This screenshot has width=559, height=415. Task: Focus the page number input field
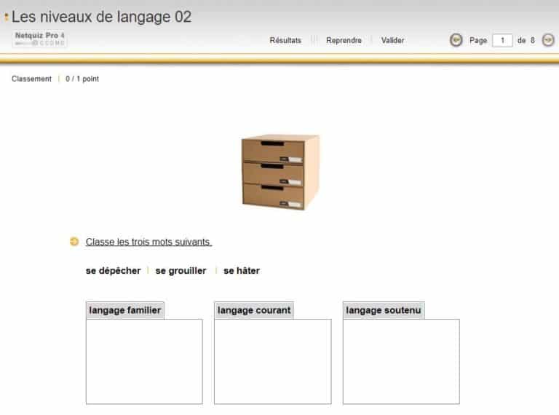pos(502,41)
